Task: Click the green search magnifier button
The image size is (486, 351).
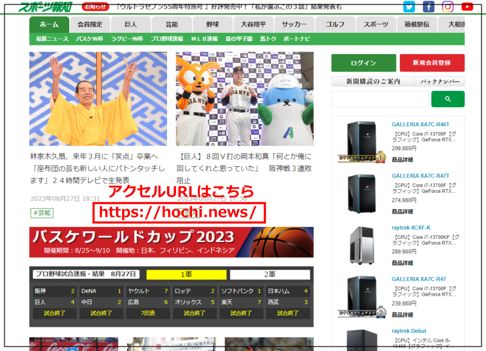Action: tap(448, 99)
